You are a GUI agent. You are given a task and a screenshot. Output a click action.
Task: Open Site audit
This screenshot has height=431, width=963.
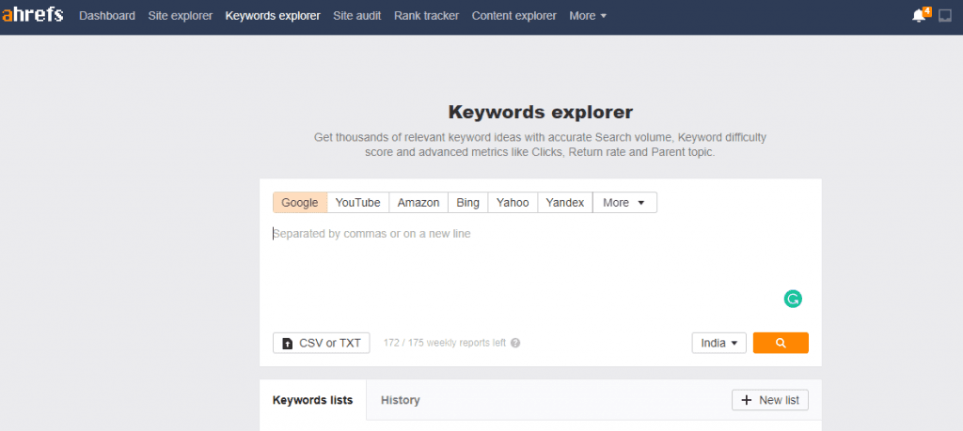point(356,16)
